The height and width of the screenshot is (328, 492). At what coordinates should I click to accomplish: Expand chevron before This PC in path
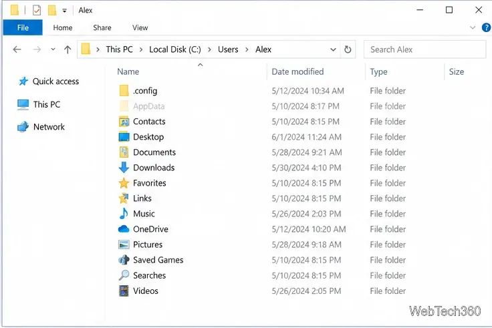point(98,49)
